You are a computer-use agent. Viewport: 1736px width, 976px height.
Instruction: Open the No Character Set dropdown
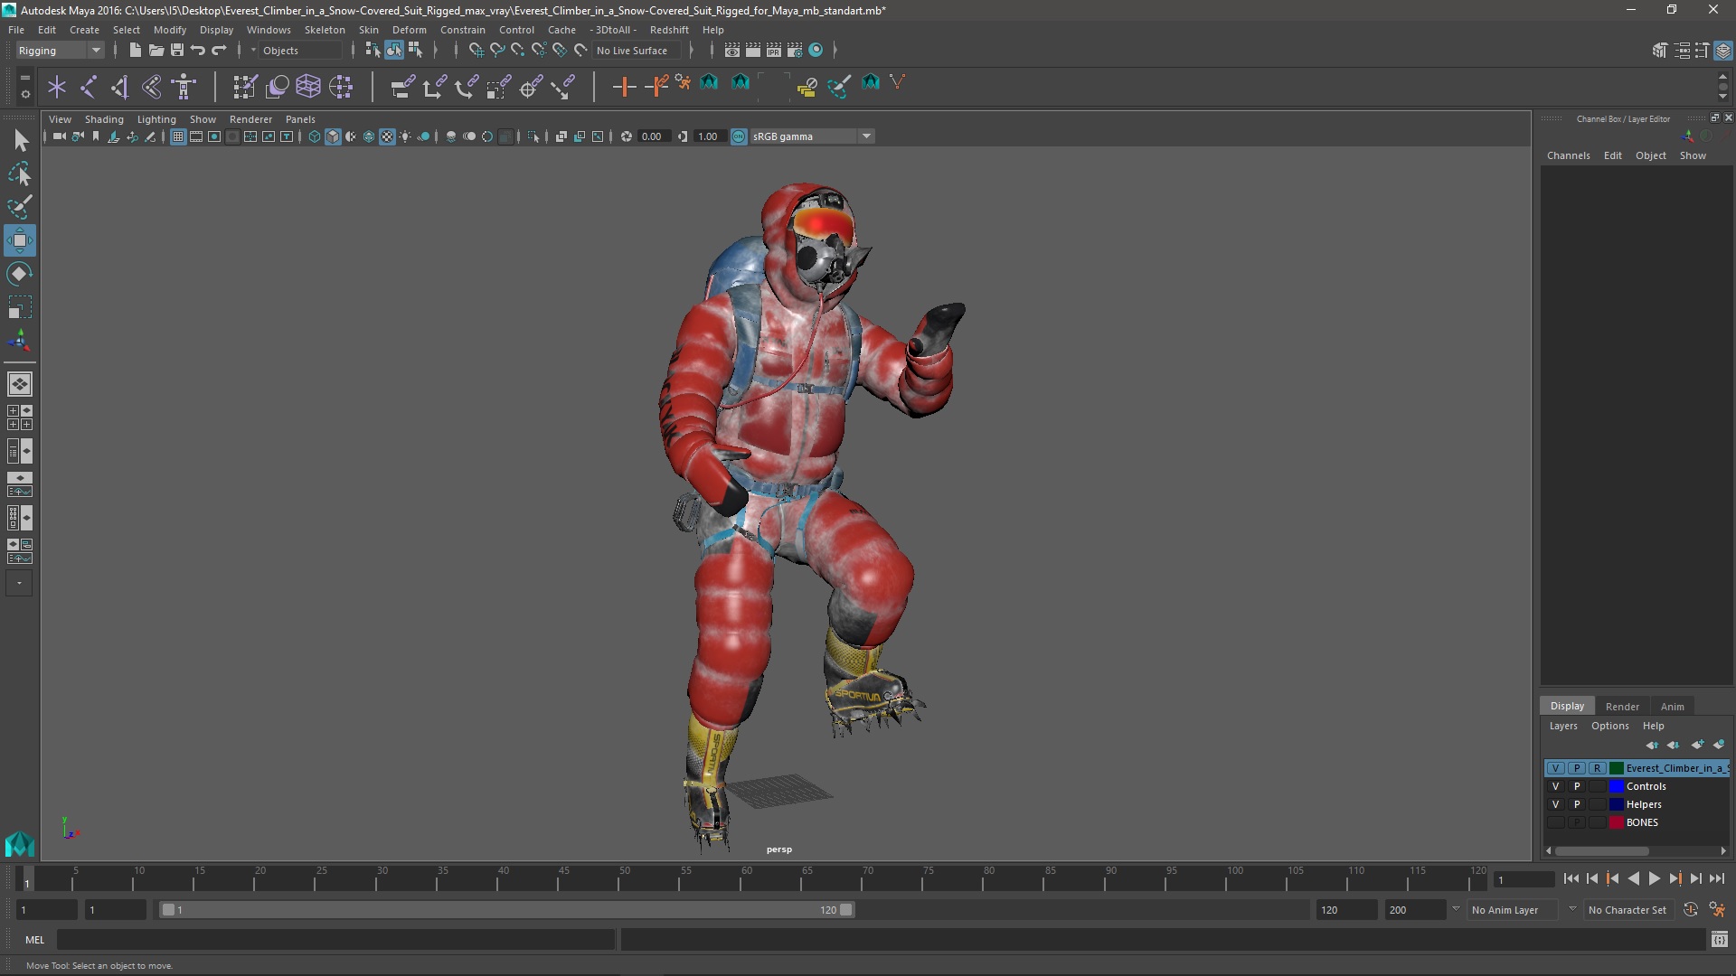click(1630, 910)
